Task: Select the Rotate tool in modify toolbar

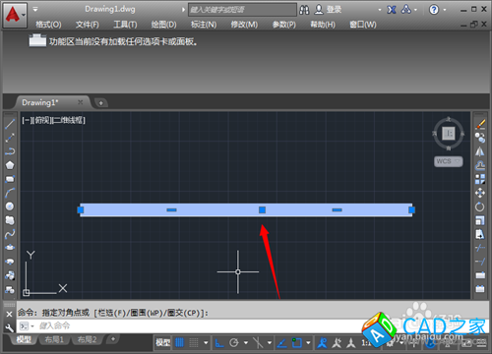Action: (x=480, y=206)
